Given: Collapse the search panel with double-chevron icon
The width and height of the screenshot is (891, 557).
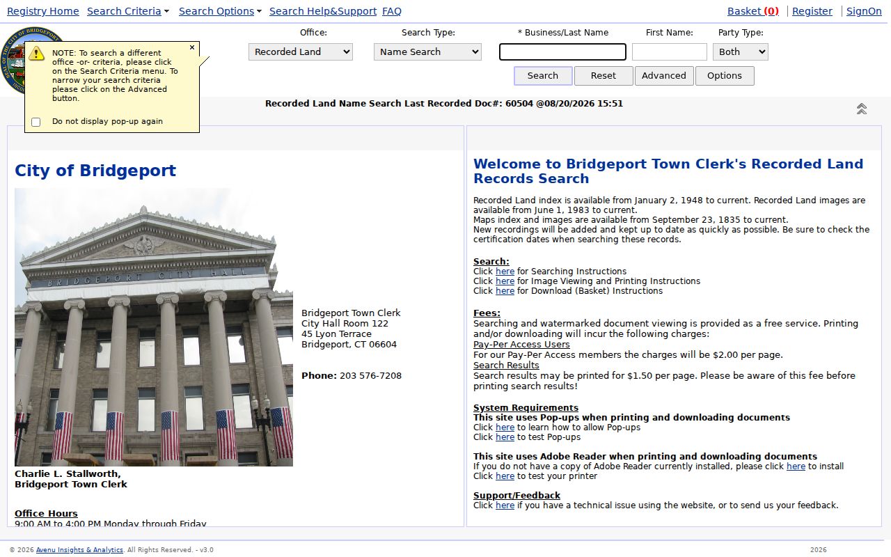Looking at the screenshot, I should (x=862, y=109).
